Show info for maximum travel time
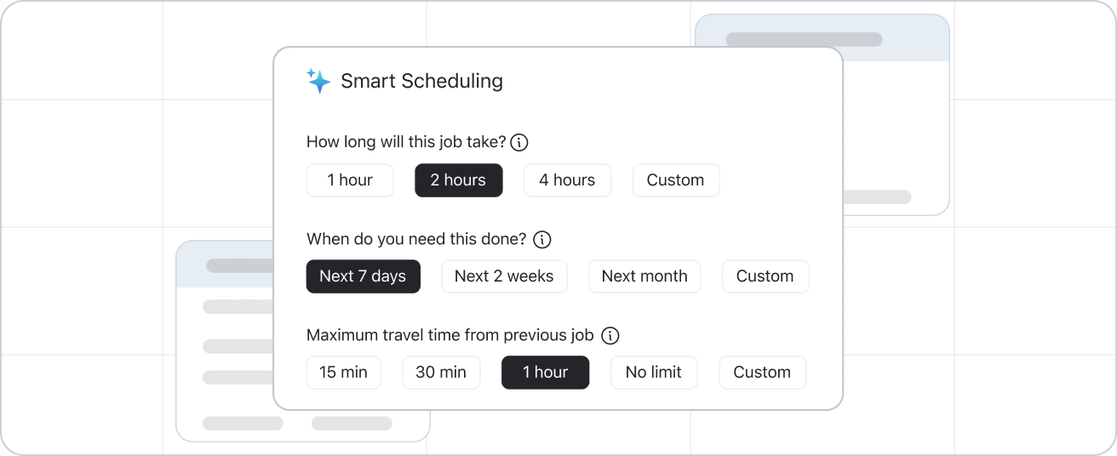Viewport: 1117px width, 456px height. tap(610, 335)
